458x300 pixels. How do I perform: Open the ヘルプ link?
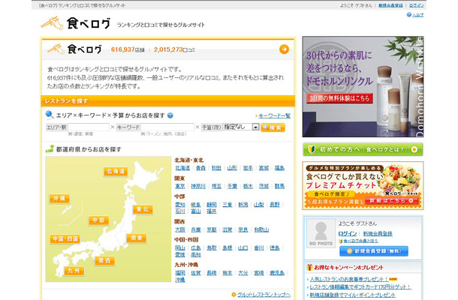(417, 15)
